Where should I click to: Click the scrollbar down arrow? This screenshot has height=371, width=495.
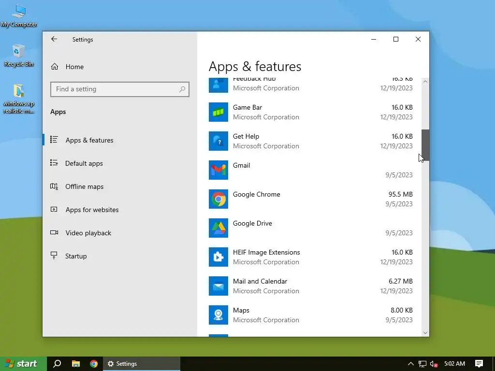425,332
